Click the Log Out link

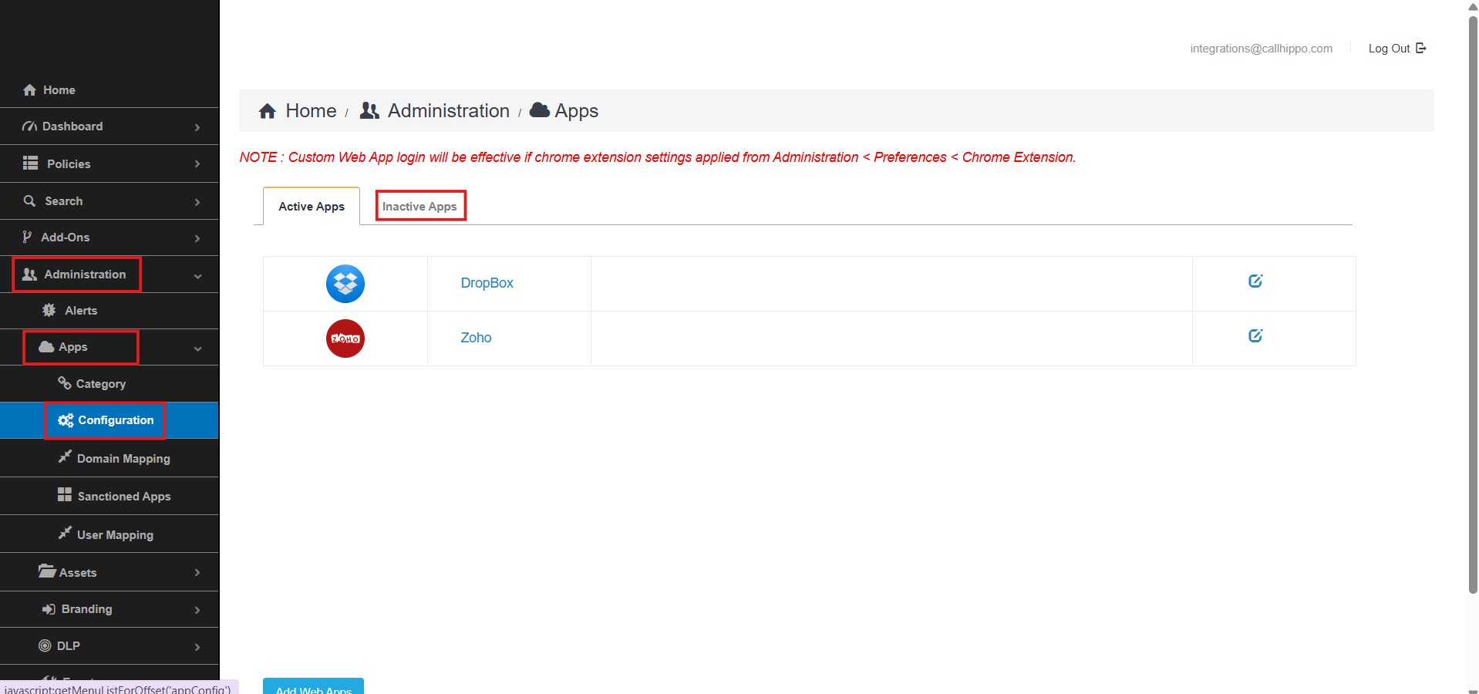pyautogui.click(x=1389, y=49)
